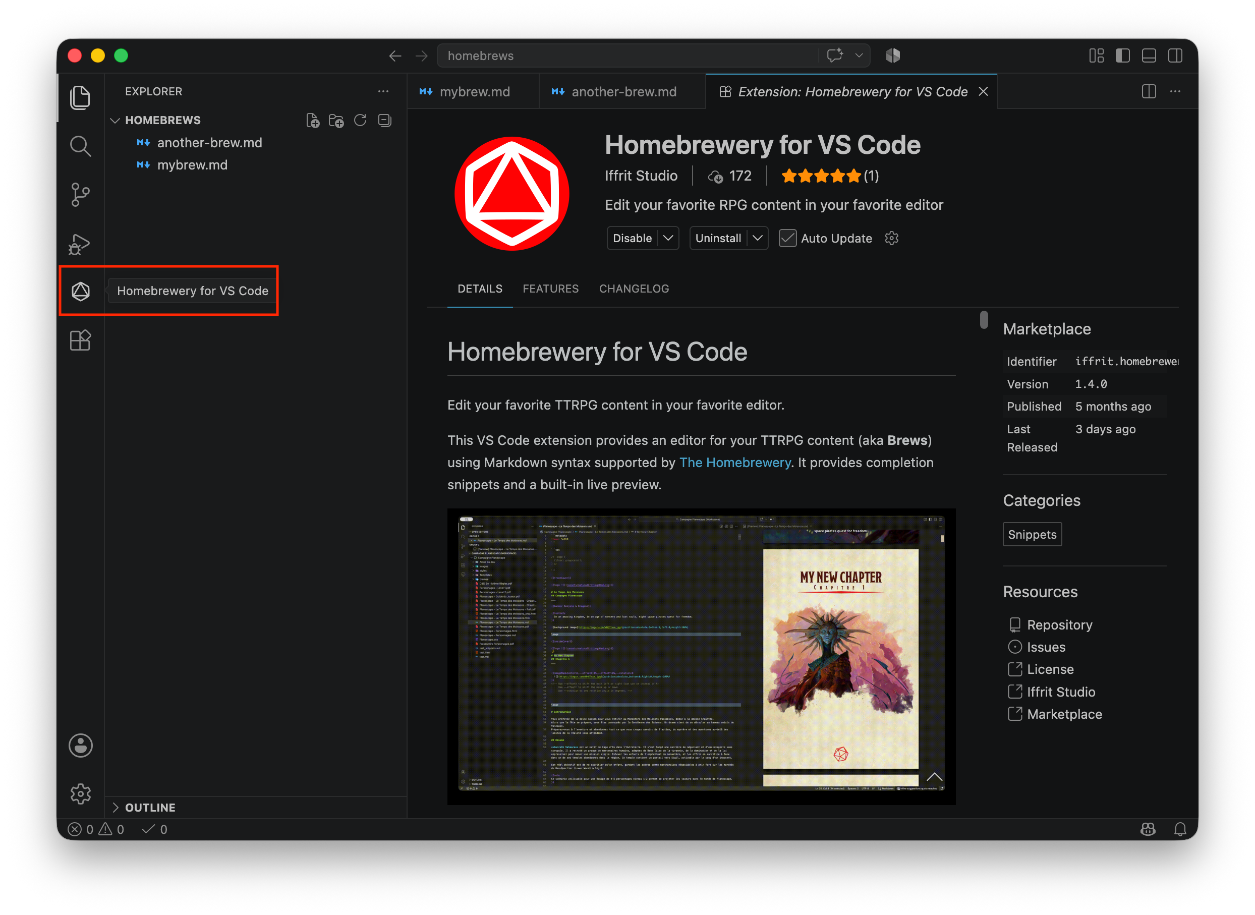Open the chat dropdown chevron in title bar
The image size is (1255, 915).
(859, 55)
